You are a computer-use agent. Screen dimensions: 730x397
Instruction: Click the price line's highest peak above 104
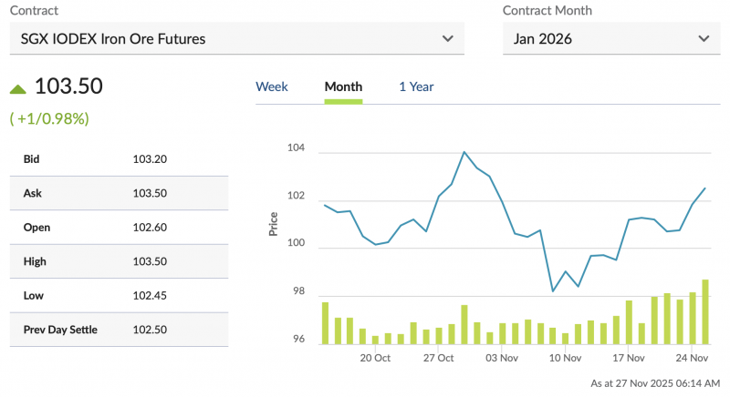pos(464,152)
